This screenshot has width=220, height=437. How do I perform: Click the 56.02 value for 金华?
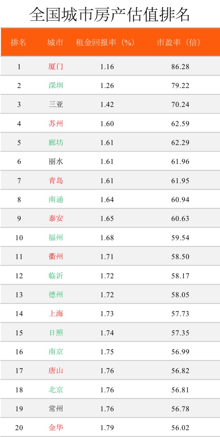click(x=180, y=428)
